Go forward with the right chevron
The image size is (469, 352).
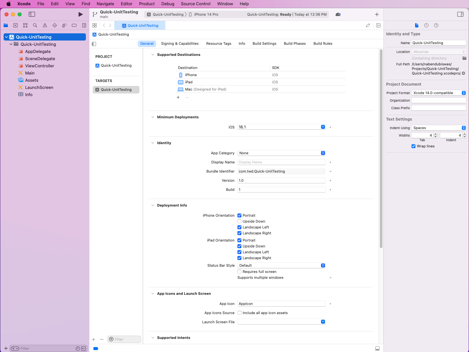[x=110, y=25]
